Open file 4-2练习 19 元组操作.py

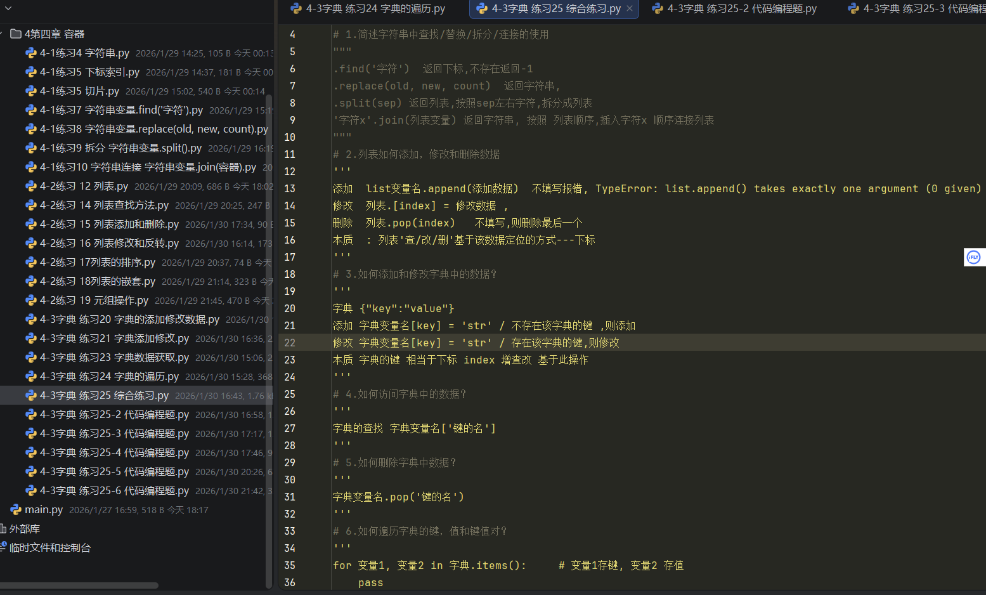(x=94, y=300)
